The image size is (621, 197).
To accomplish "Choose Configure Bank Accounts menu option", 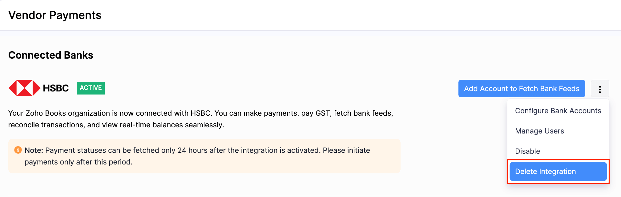I will [x=558, y=111].
